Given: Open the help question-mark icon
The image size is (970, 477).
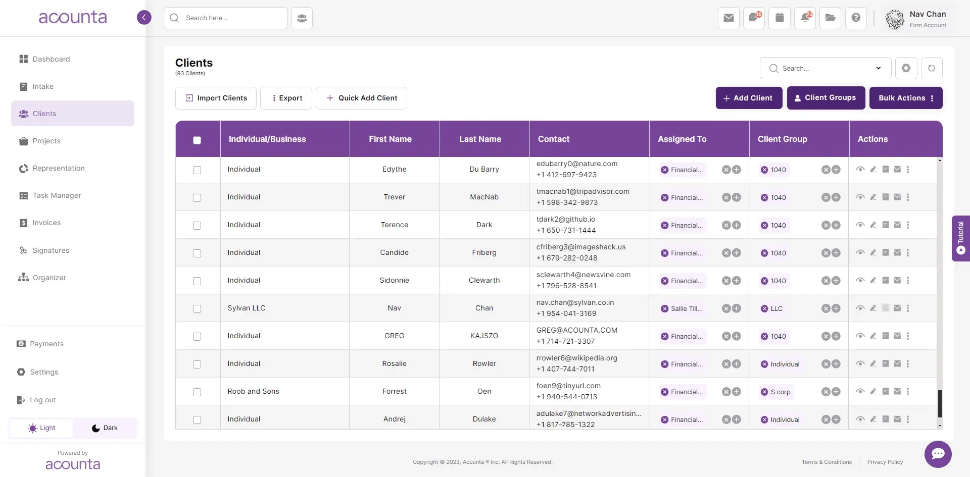Looking at the screenshot, I should pos(856,18).
